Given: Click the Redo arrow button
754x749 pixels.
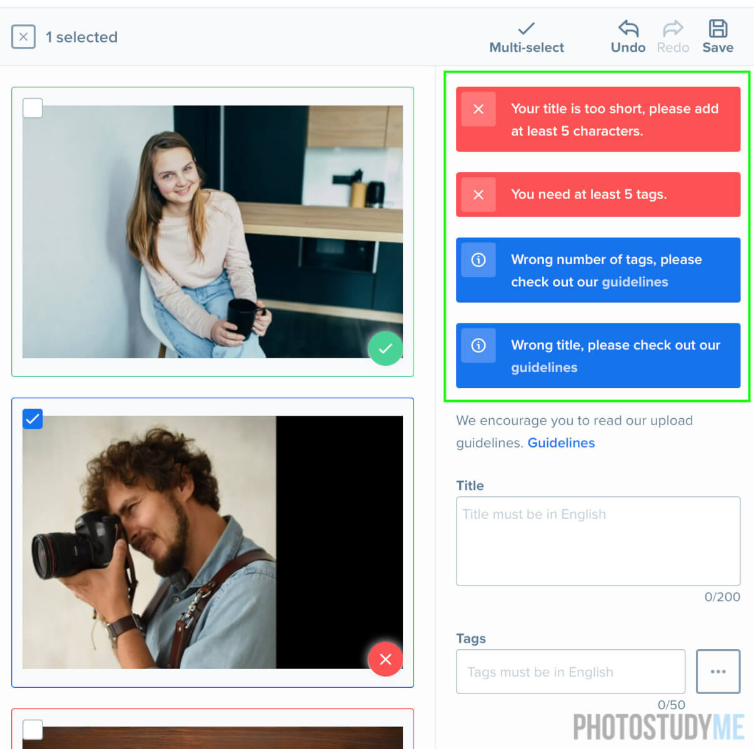Looking at the screenshot, I should [673, 37].
